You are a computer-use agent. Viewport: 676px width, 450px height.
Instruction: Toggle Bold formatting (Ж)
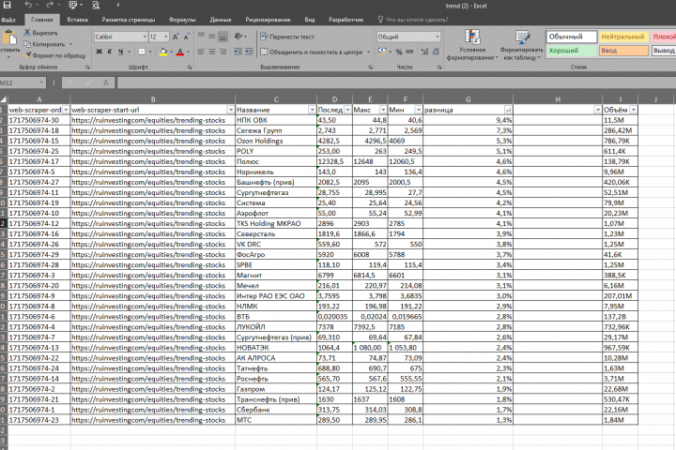click(100, 52)
